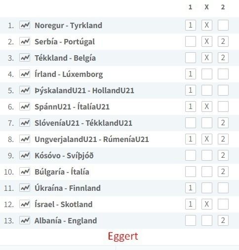Open stats chart icon for Serbía - Portúgal
Image resolution: width=239 pixels, height=250 pixels.
(x=25, y=41)
